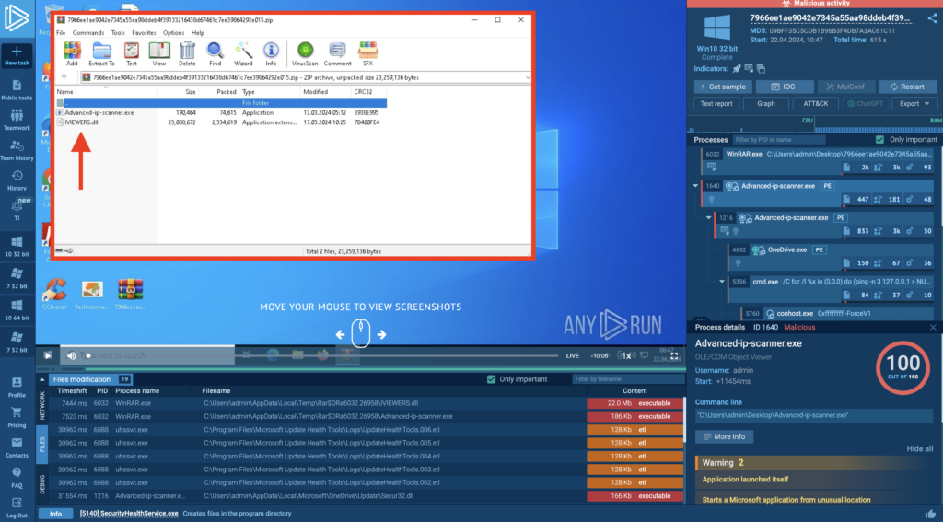The image size is (943, 522).
Task: Mute the playback volume speaker icon
Action: [x=71, y=355]
